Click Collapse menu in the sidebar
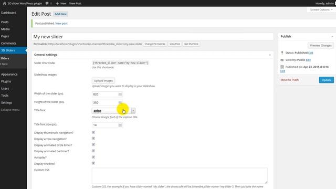This screenshot has height=189, width=336. (x=10, y=110)
